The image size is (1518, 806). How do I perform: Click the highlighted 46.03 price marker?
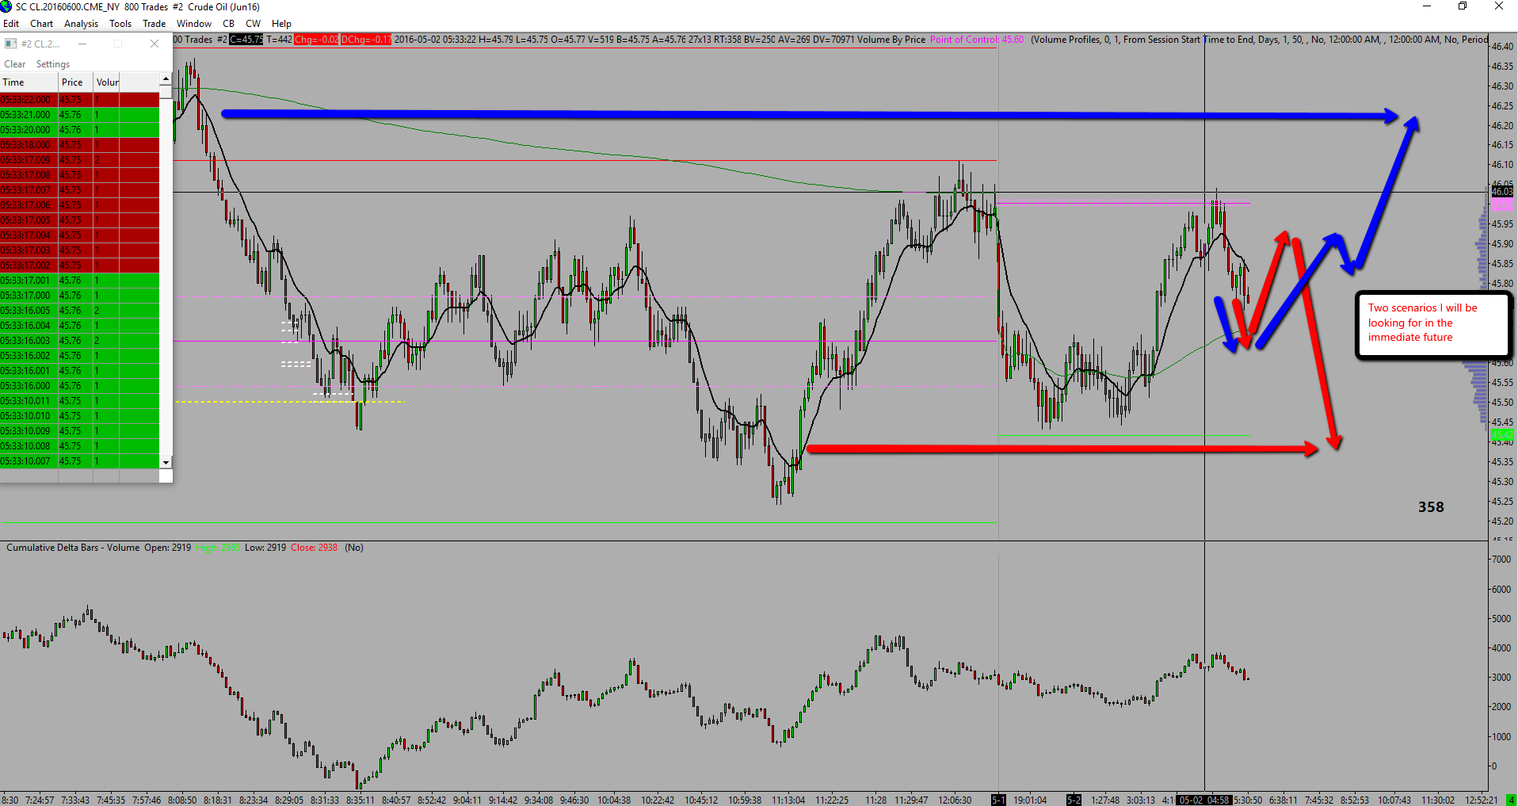tap(1502, 192)
